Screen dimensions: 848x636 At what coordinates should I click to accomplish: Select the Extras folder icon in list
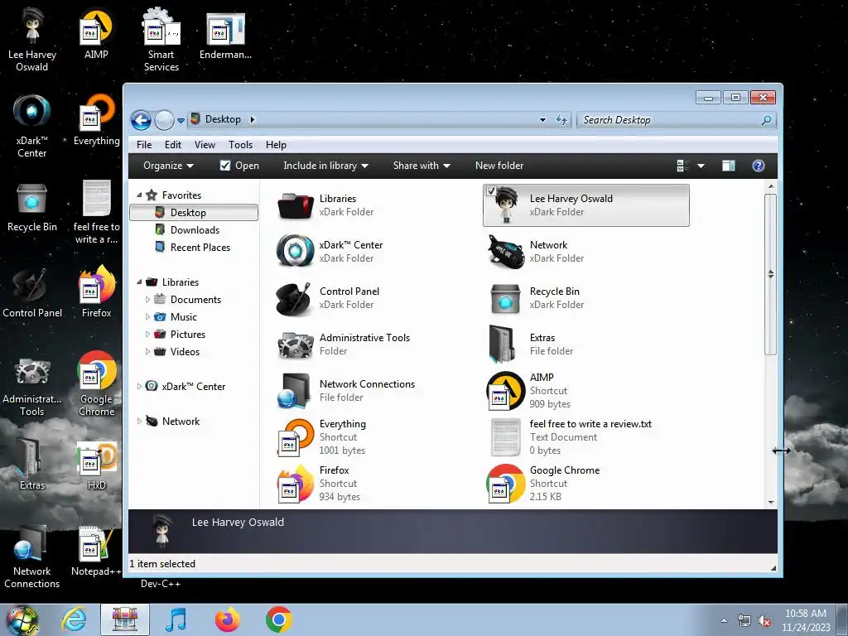(503, 344)
